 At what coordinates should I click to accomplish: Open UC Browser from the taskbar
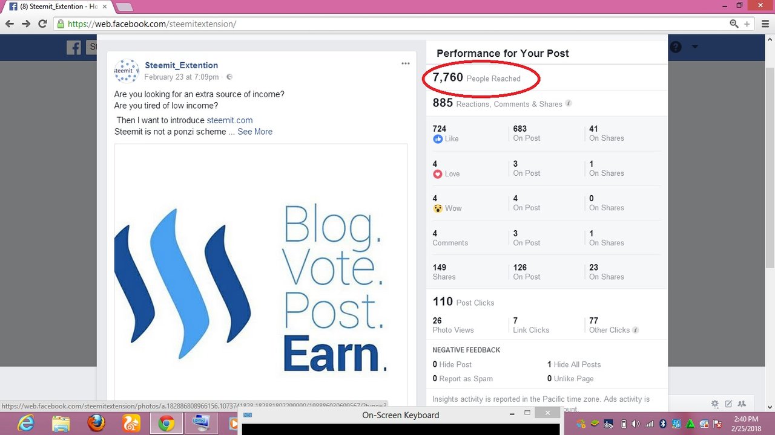pyautogui.click(x=131, y=424)
